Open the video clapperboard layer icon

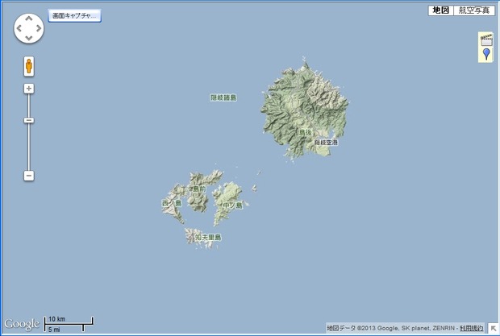click(486, 39)
